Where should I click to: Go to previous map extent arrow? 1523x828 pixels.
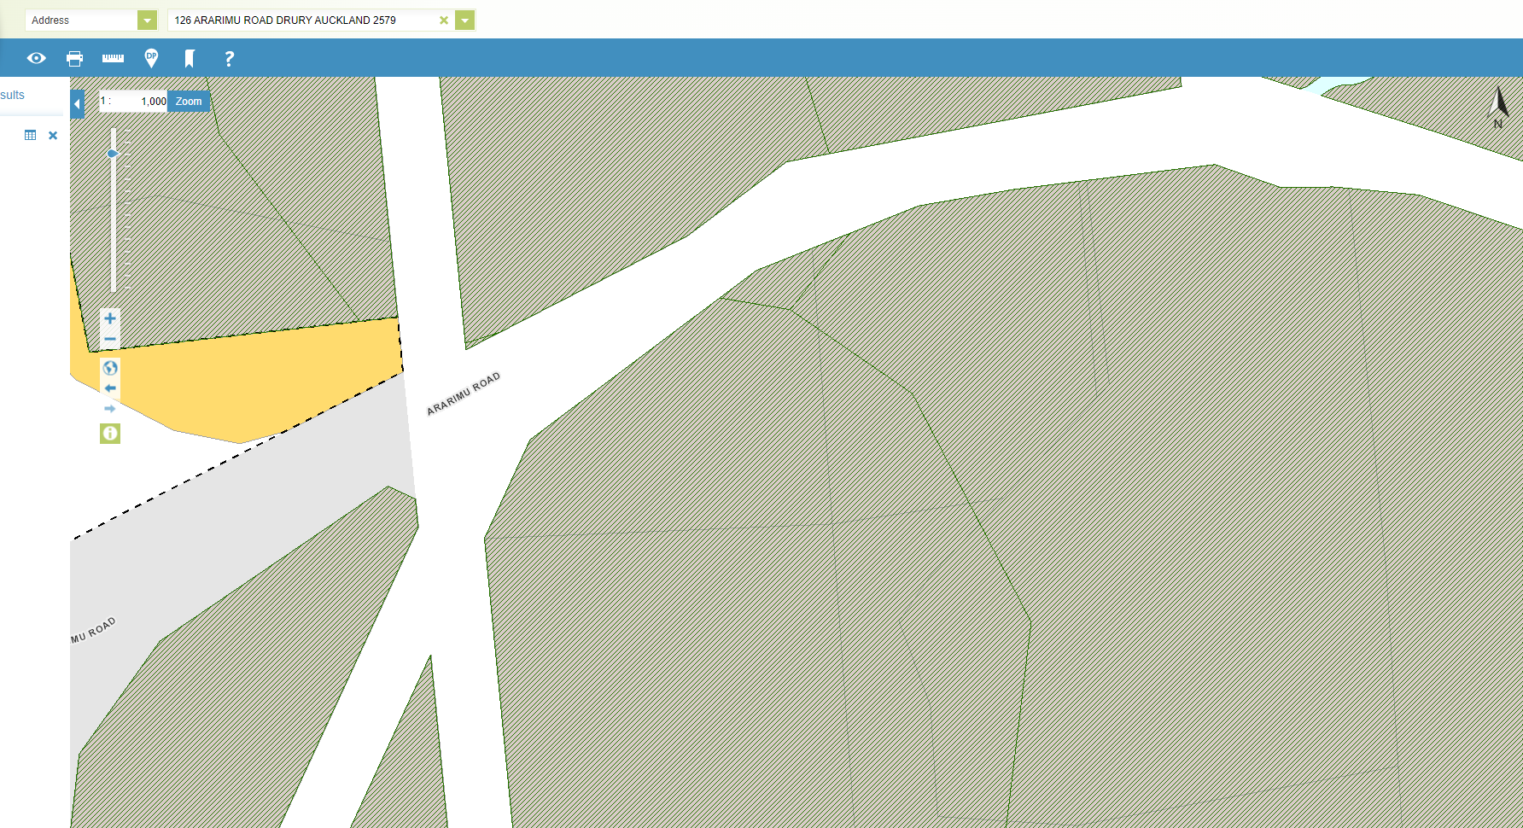coord(110,388)
